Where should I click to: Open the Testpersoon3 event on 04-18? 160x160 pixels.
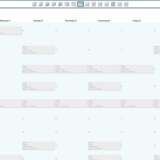[38, 146]
